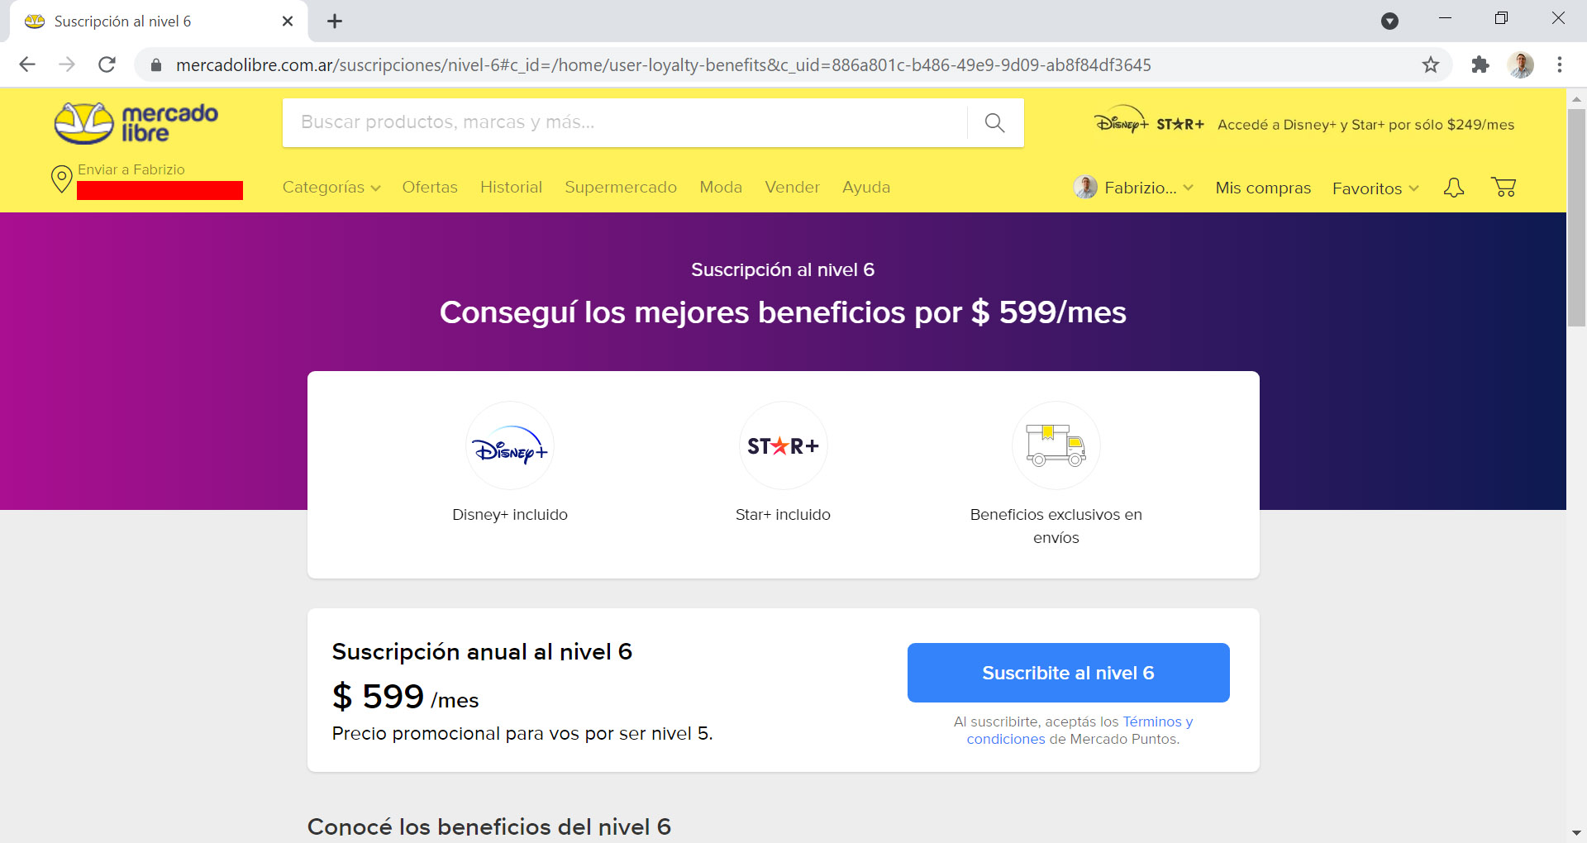Click the $ 599 /mes price
The height and width of the screenshot is (843, 1587).
coord(405,697)
